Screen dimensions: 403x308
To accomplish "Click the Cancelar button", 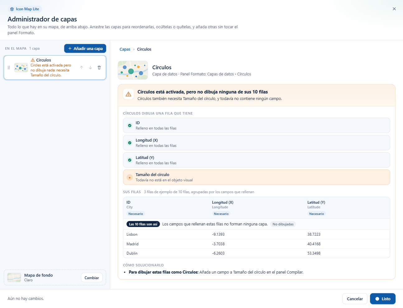I will (355, 299).
